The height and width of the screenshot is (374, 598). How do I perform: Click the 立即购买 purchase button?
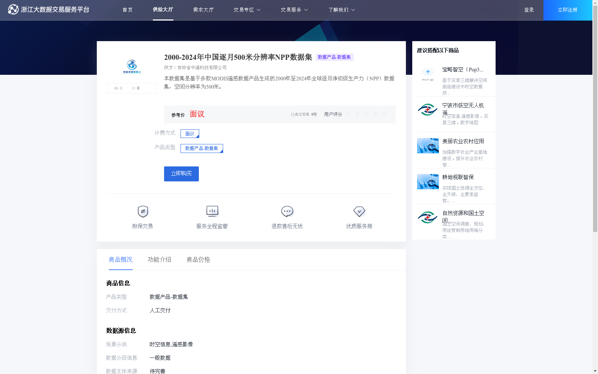181,174
